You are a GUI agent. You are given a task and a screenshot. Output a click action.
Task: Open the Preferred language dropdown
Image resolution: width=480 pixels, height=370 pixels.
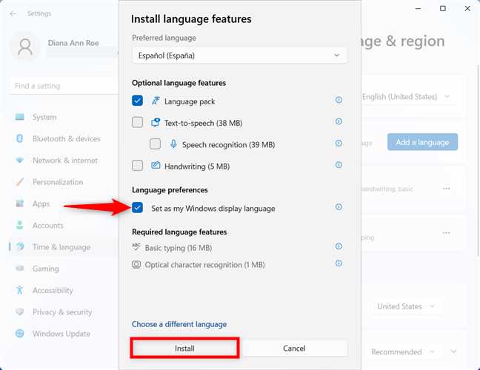tap(239, 55)
